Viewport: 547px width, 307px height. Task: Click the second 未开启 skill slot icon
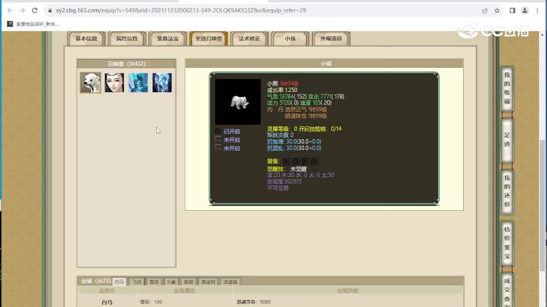(x=218, y=148)
